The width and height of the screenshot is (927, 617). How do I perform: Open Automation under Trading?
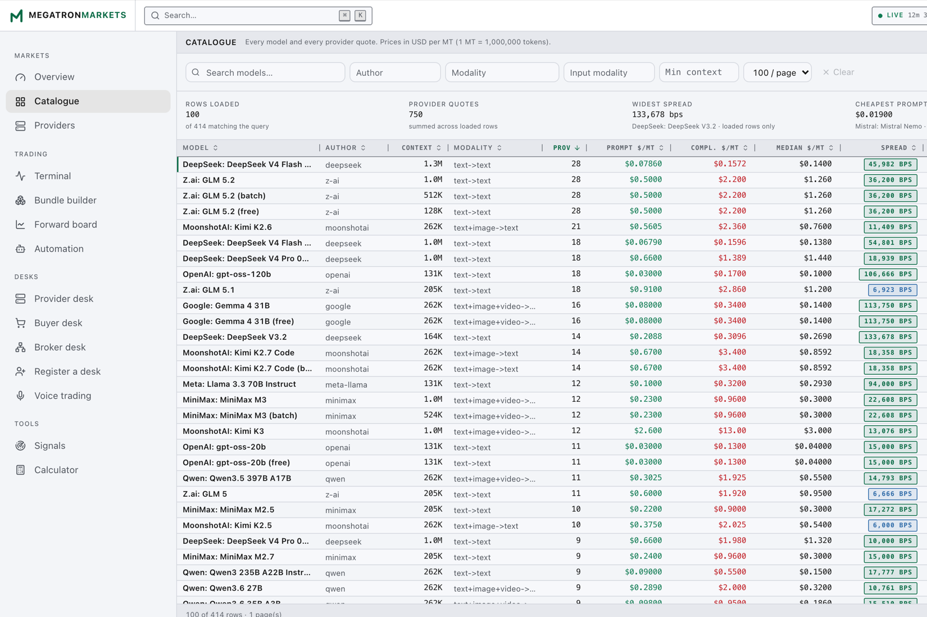(88, 248)
